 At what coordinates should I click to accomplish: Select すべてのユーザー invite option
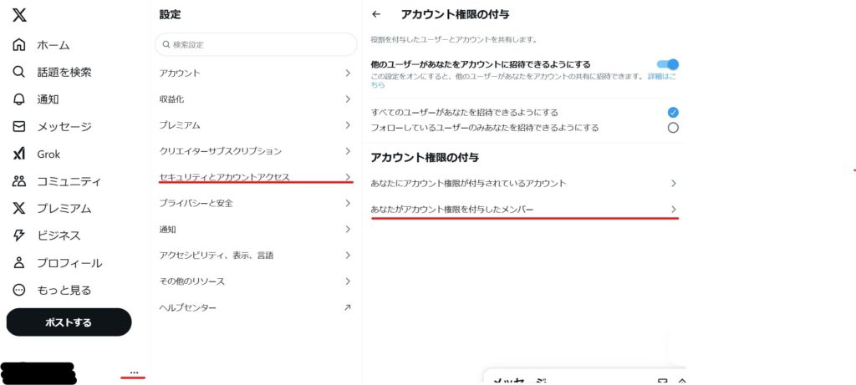(x=673, y=112)
